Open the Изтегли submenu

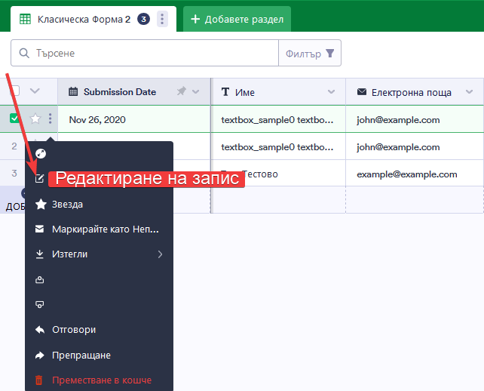(x=99, y=254)
